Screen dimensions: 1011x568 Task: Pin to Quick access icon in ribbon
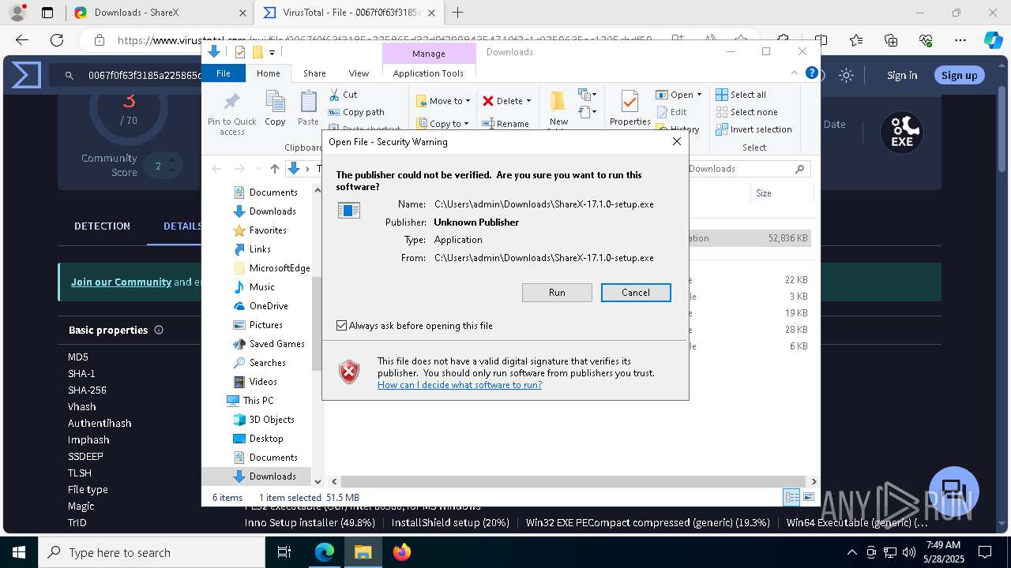[x=232, y=113]
